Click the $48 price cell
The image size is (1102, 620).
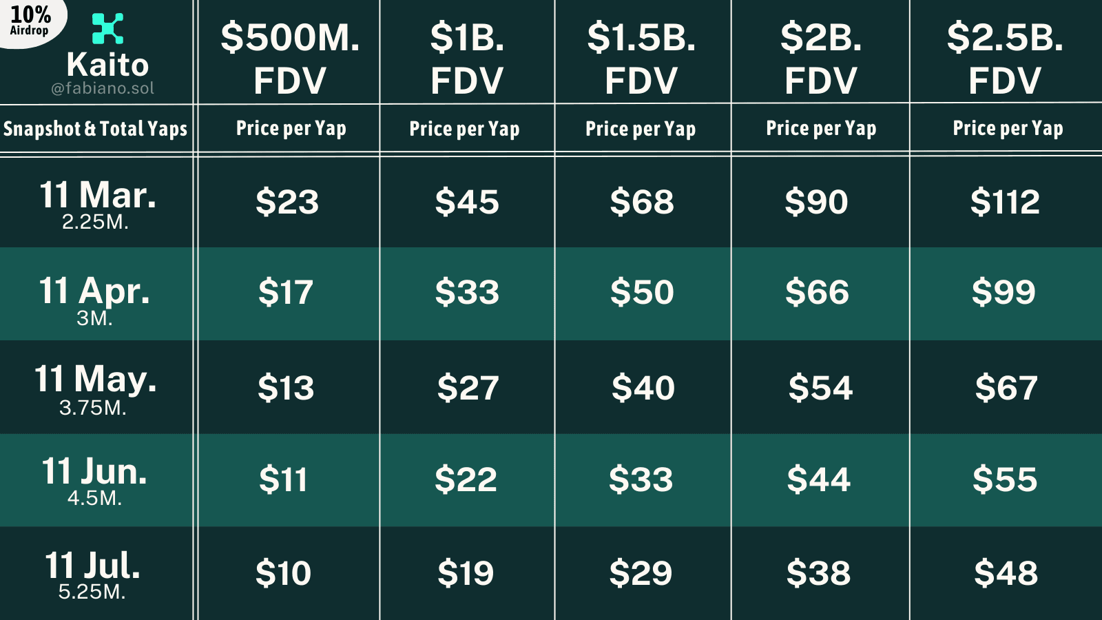click(x=1006, y=573)
